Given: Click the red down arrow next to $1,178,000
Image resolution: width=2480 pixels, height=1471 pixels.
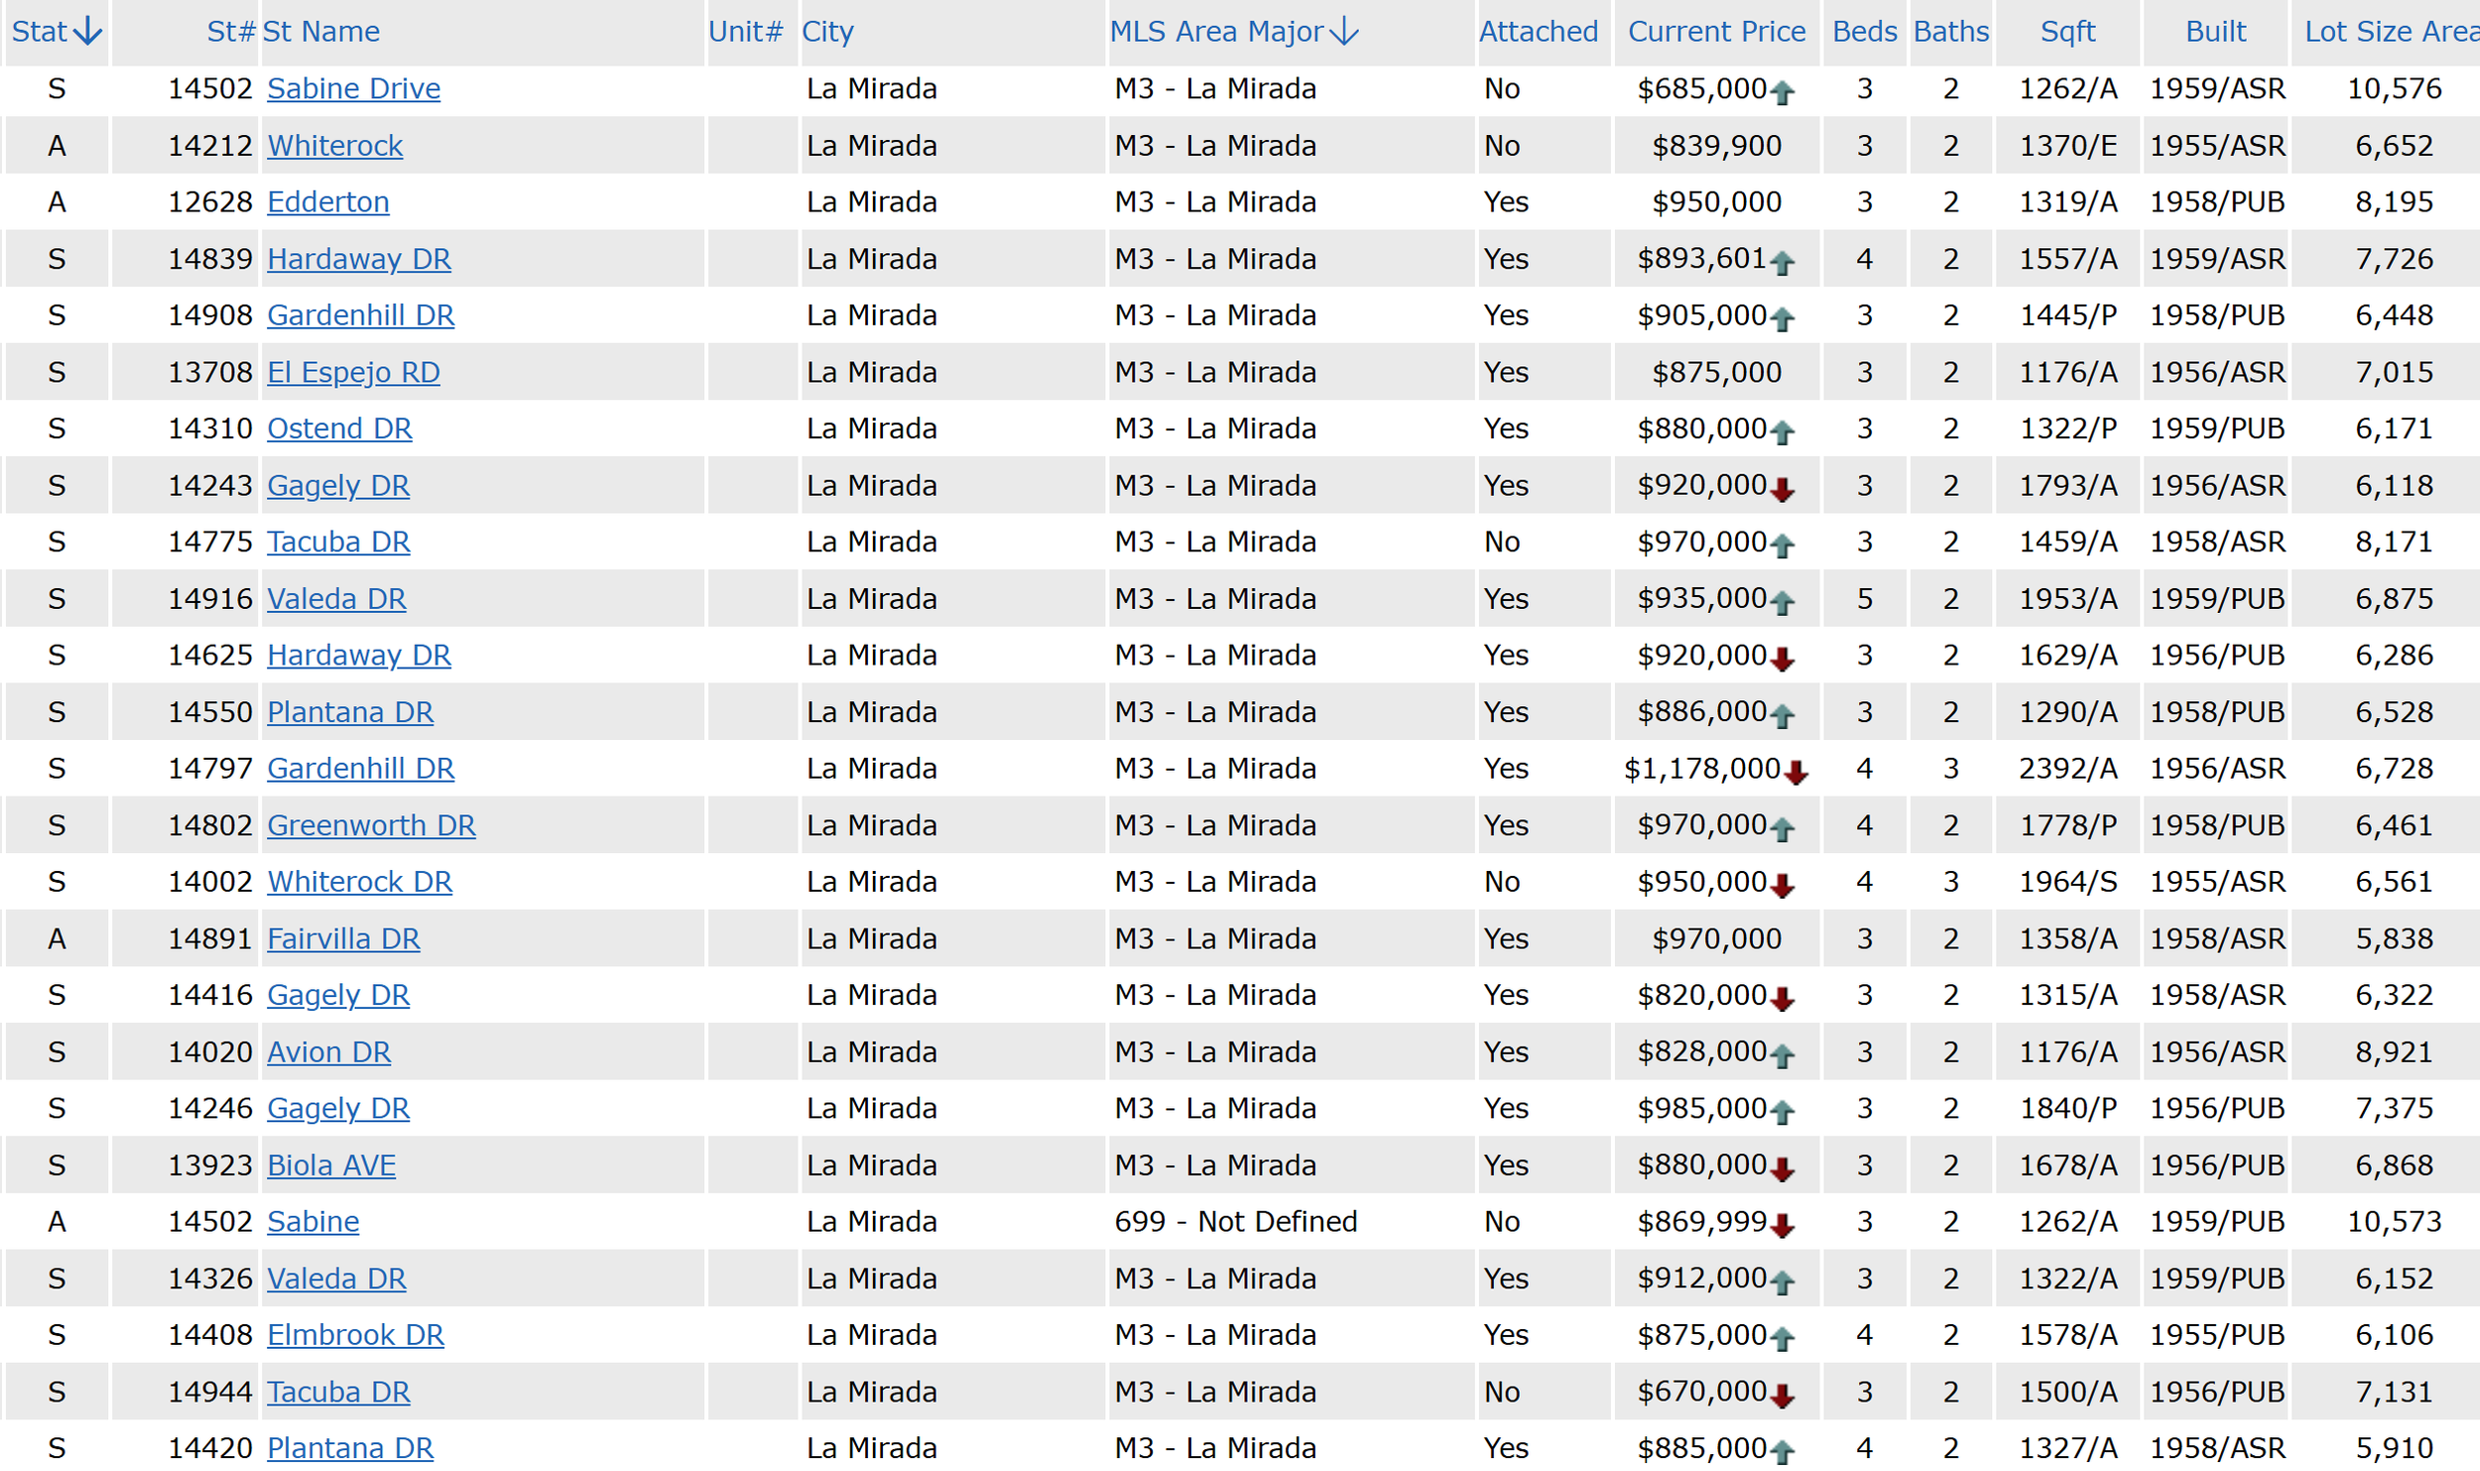Looking at the screenshot, I should (x=1796, y=773).
